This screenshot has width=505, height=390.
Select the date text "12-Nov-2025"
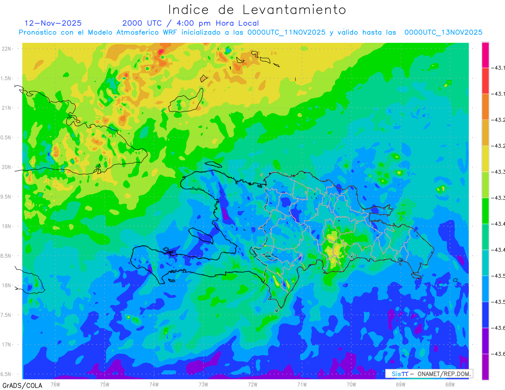point(53,23)
